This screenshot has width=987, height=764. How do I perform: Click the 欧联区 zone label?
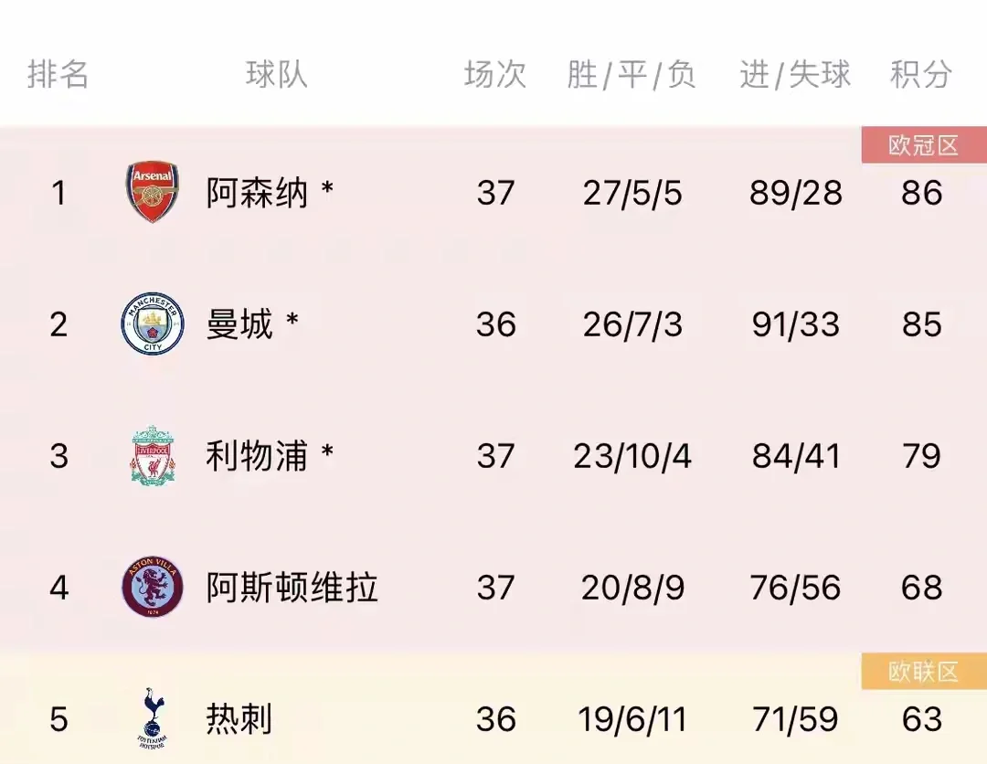point(923,673)
